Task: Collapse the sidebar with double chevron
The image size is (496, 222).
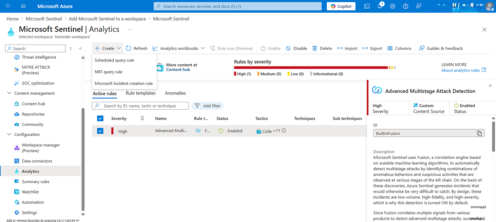Action: point(80,48)
